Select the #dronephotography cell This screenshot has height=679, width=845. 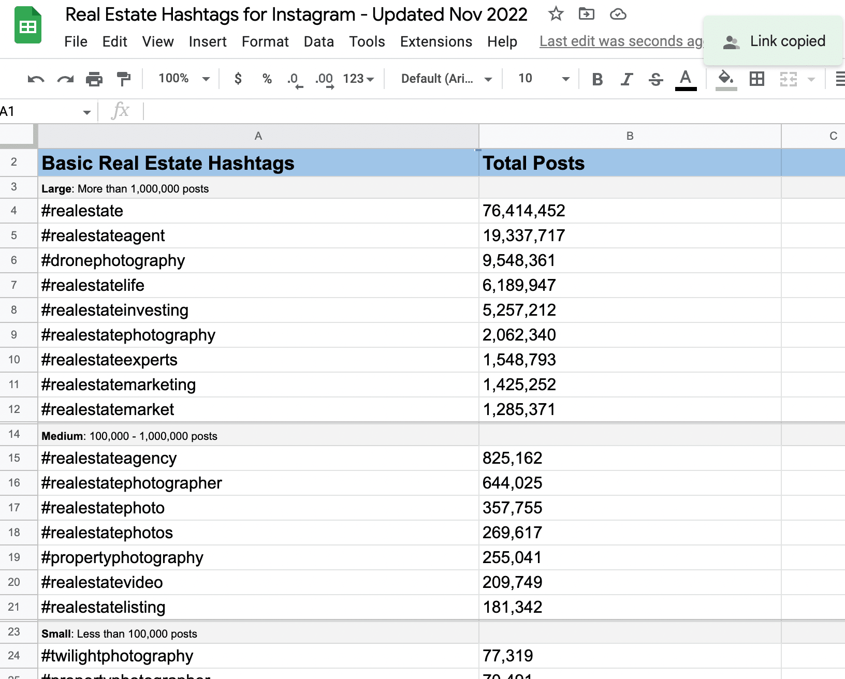[258, 260]
